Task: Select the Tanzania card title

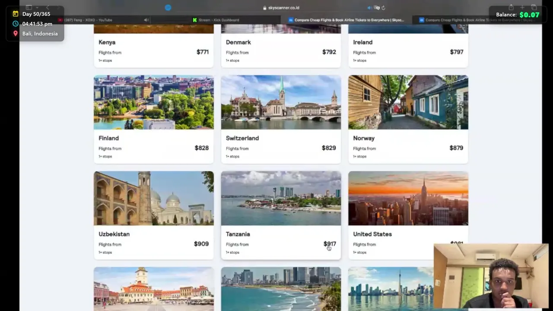Action: (x=238, y=234)
